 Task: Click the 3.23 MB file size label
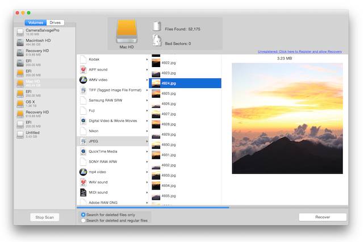(284, 59)
